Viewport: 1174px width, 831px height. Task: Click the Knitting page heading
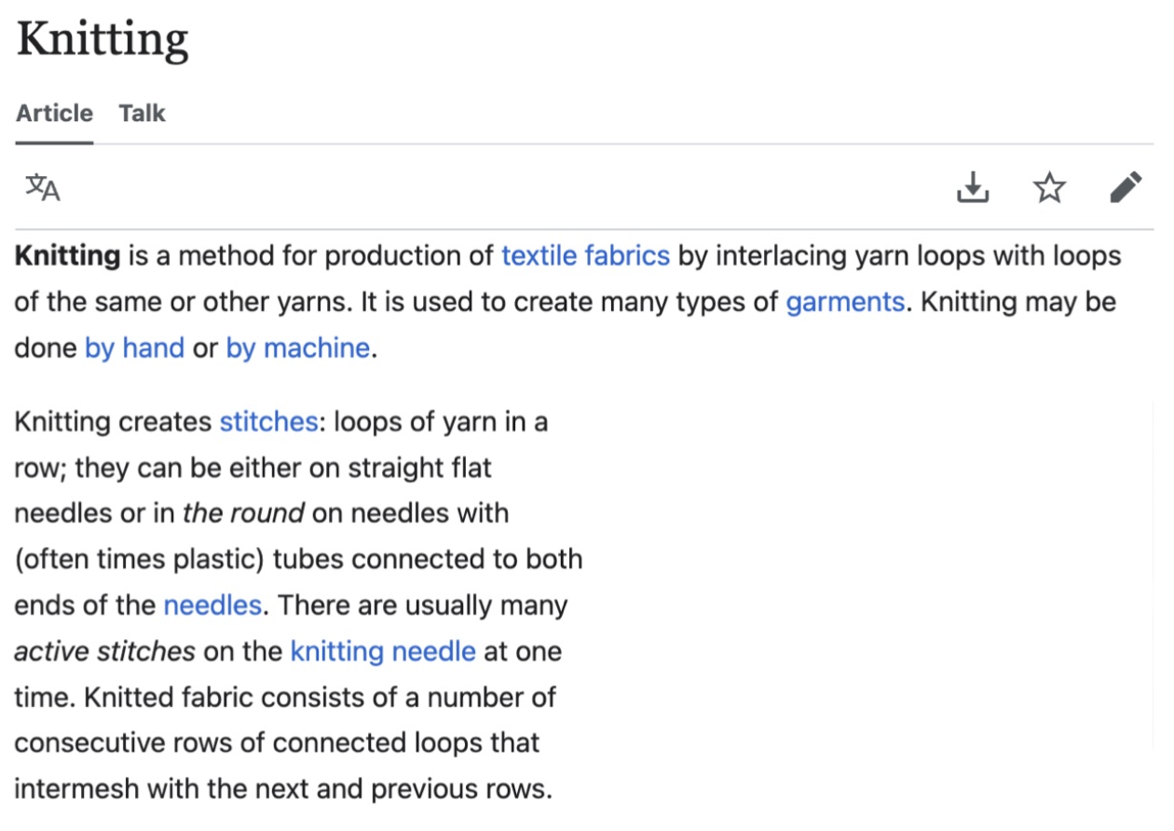(x=102, y=40)
